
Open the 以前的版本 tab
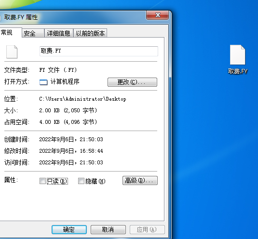point(90,33)
